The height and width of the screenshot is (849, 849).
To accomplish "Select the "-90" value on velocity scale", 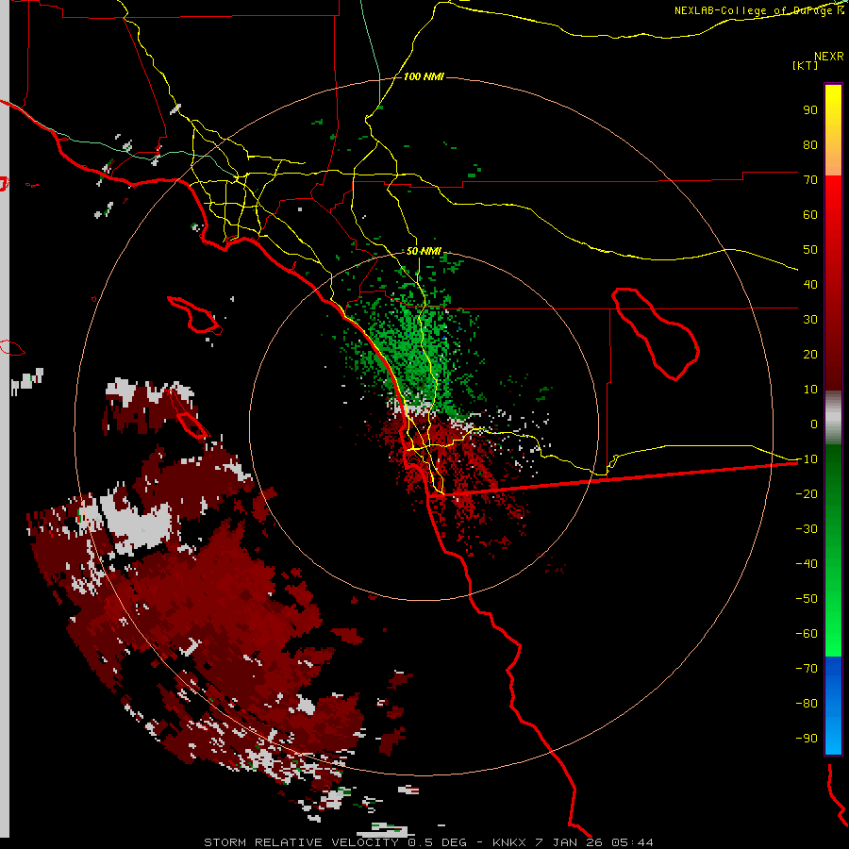I will pyautogui.click(x=807, y=739).
